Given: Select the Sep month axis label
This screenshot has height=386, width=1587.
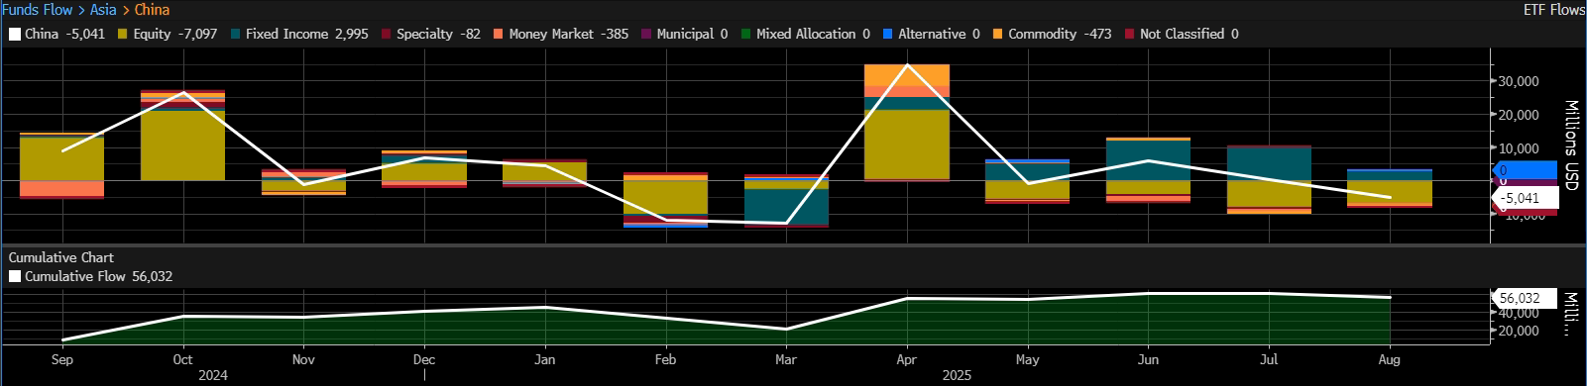Looking at the screenshot, I should point(62,359).
